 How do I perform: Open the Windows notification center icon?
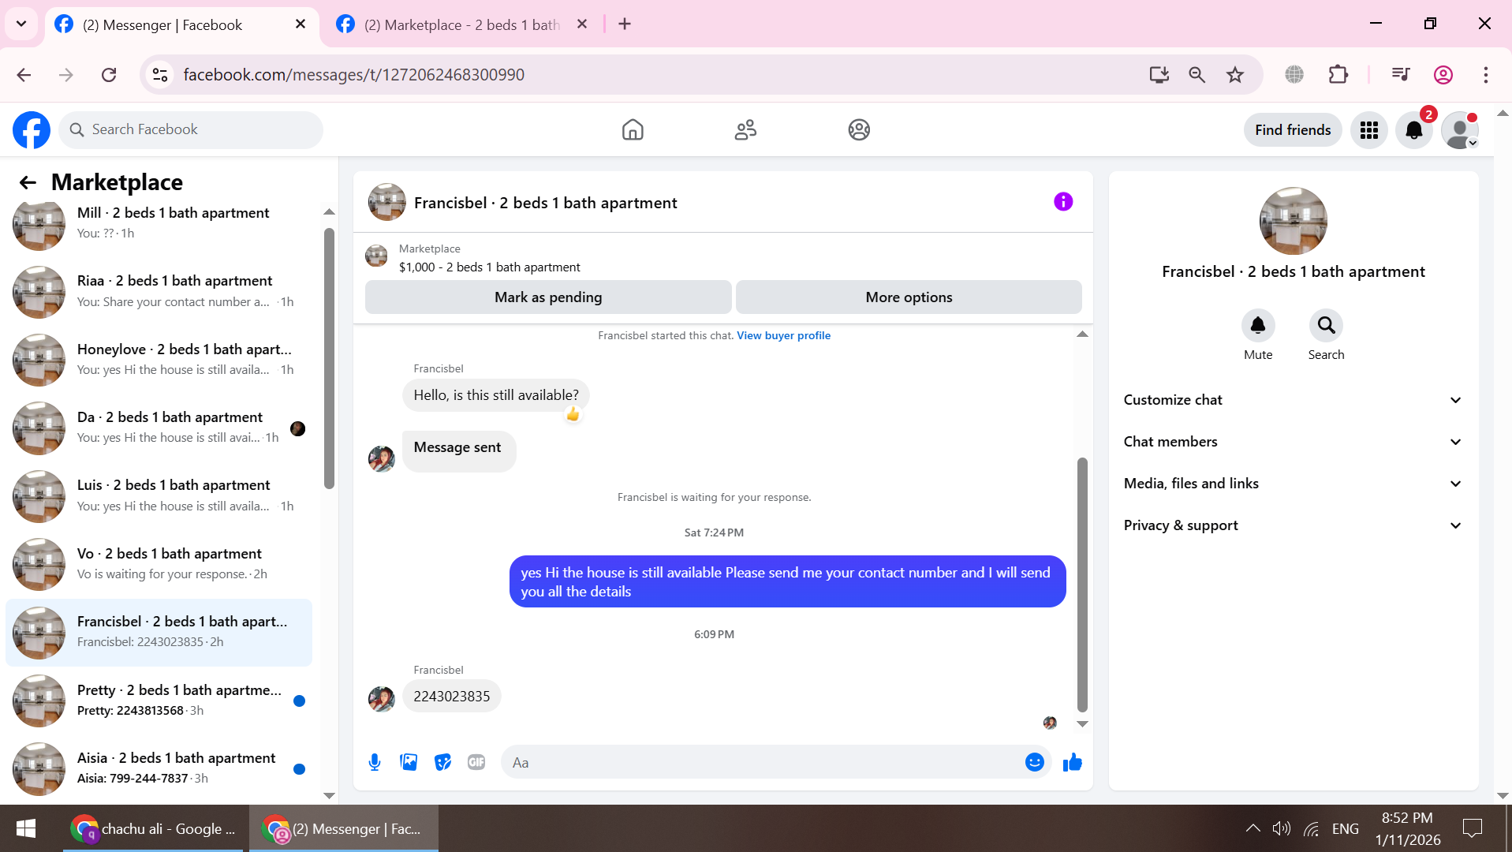1473,828
